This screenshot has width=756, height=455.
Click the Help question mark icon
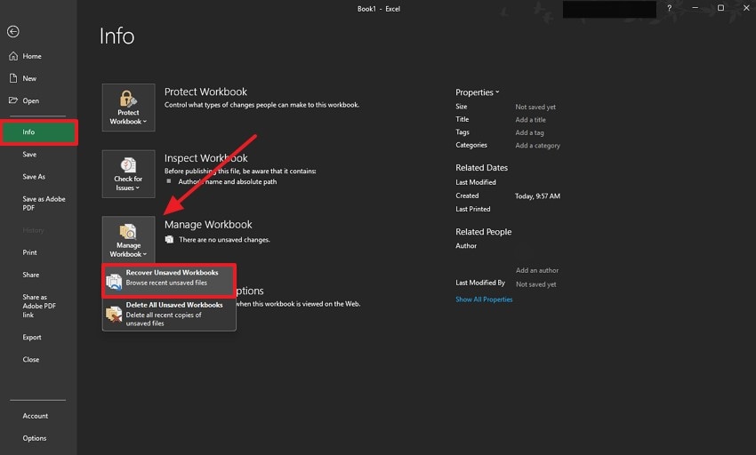click(x=669, y=8)
